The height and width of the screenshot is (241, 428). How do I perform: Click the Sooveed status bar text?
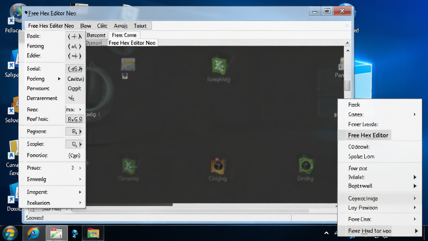[35, 218]
